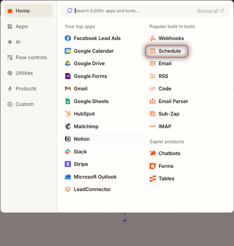Click the Microsoft Outlook icon

(x=68, y=177)
